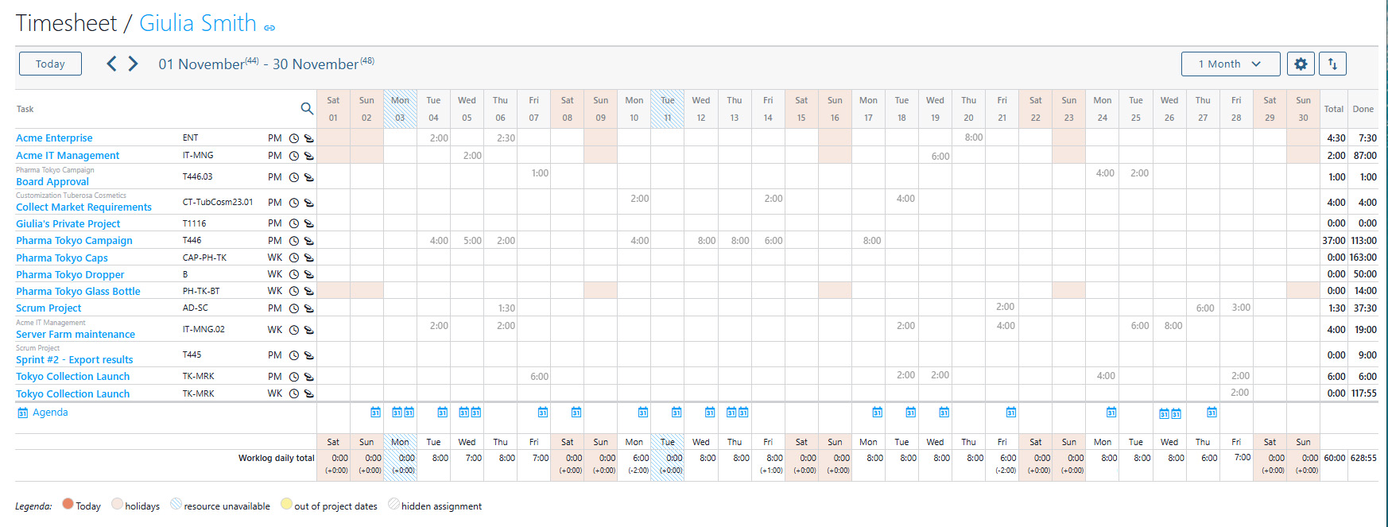Click the Task column header
This screenshot has width=1388, height=527.
pos(25,109)
